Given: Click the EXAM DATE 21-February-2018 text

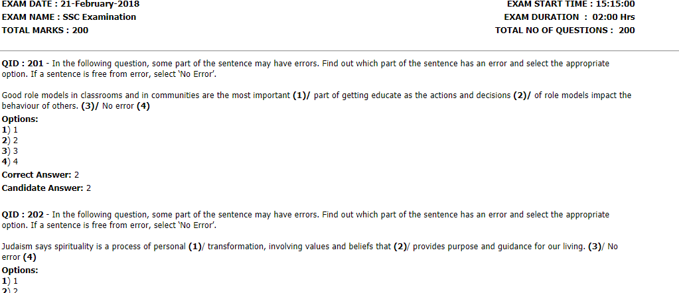Looking at the screenshot, I should click(70, 5).
